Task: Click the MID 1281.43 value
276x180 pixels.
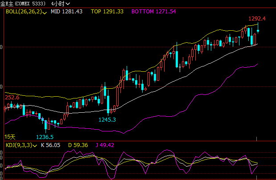Action: pos(66,12)
